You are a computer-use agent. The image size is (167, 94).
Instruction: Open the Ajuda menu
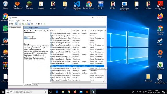click(29, 21)
